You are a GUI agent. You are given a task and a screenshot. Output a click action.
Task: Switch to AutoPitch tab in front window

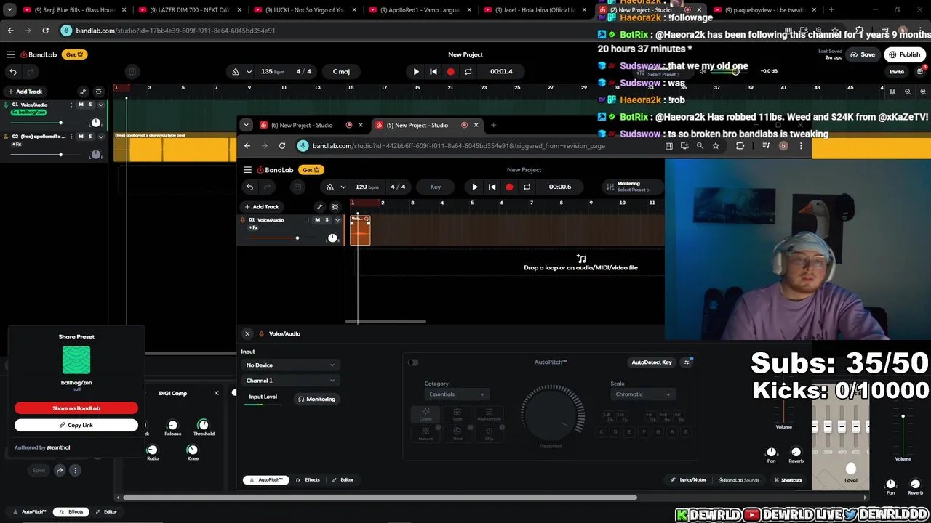coord(266,480)
